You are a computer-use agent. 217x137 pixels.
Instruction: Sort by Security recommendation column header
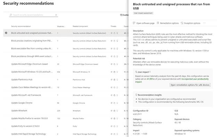click(21, 26)
